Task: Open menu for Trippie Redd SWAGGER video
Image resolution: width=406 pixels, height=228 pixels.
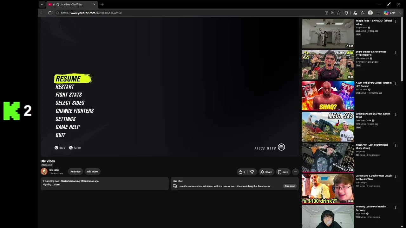Action: pyautogui.click(x=396, y=21)
